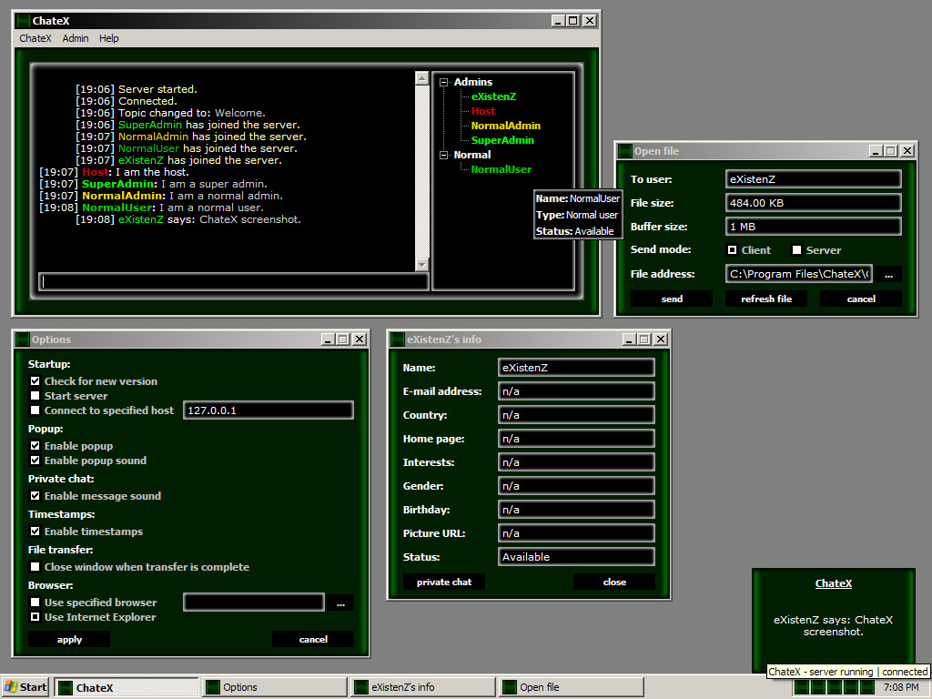Click the Options window title bar icon

[23, 339]
